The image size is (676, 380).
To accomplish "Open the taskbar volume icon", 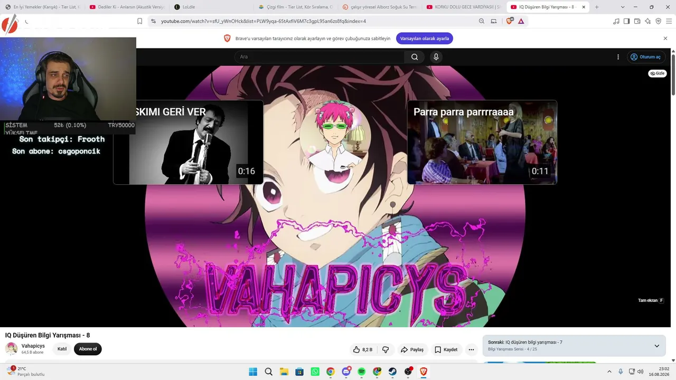I will [641, 372].
